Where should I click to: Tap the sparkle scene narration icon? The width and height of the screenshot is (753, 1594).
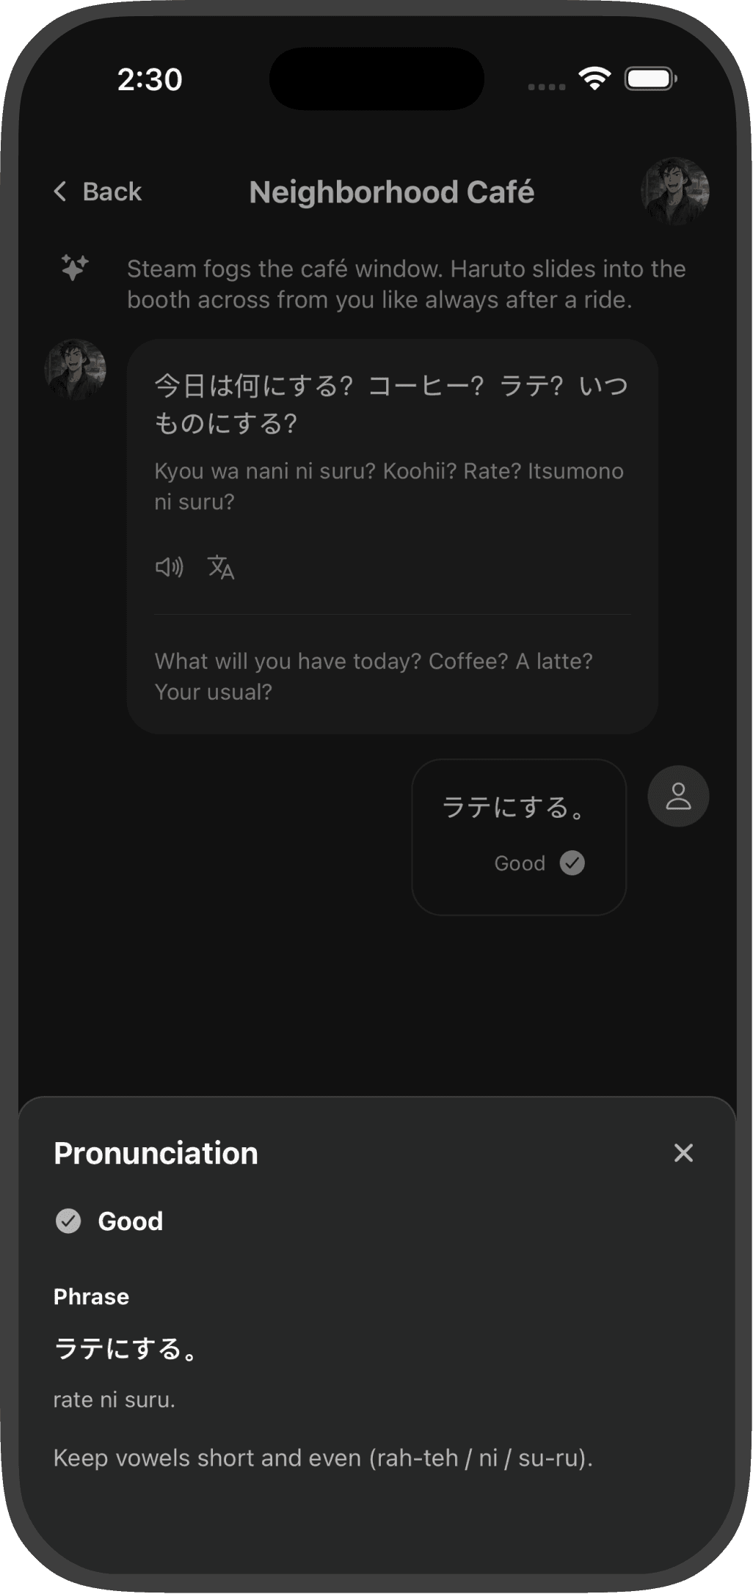click(x=74, y=268)
